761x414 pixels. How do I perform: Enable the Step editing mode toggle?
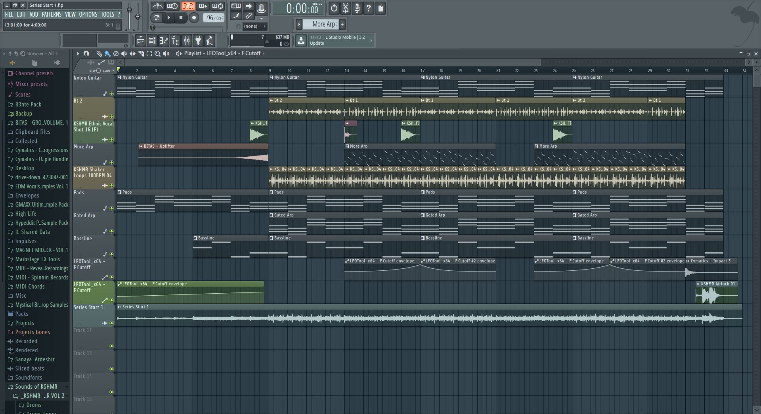98,70
